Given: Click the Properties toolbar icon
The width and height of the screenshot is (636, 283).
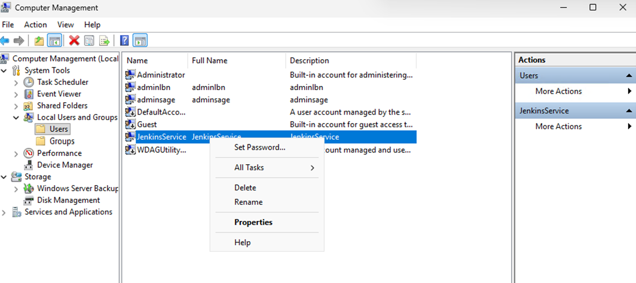Looking at the screenshot, I should [x=89, y=41].
